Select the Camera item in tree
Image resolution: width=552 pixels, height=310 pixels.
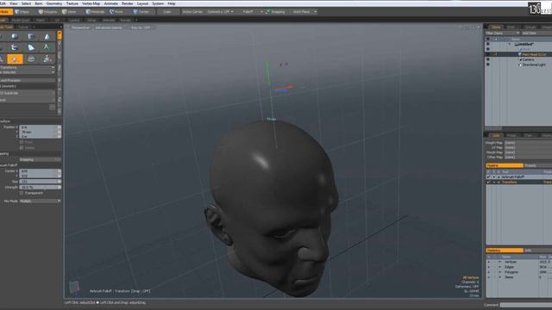(x=528, y=59)
